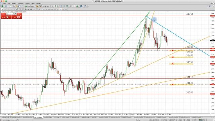
Task: Open the Profiles toolbar icon
Action: 6,6
